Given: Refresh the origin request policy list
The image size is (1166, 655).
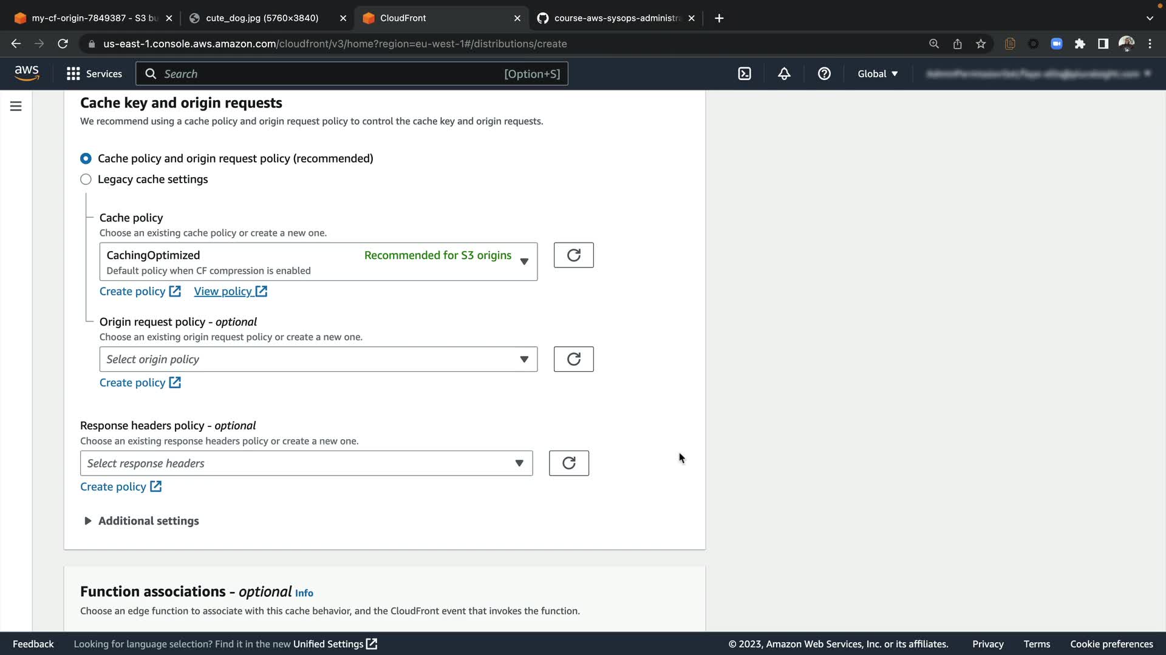Looking at the screenshot, I should (573, 359).
